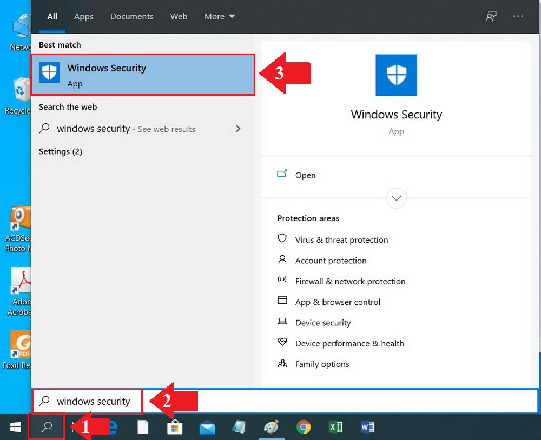Expand the More filter dropdown
Screen dimensions: 541x440
[x=220, y=16]
